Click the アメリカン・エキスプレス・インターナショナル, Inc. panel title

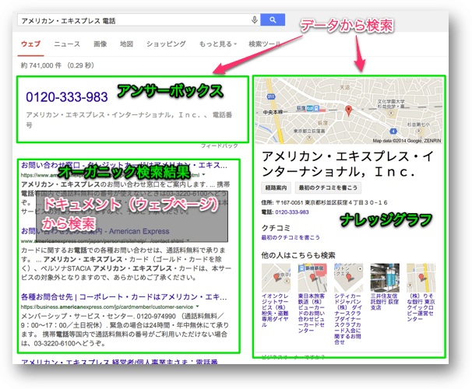347,164
